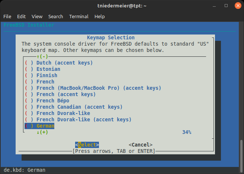Choose the Estonian keymap radio button
Image resolution: width=244 pixels, height=174 pixels.
coord(42,69)
